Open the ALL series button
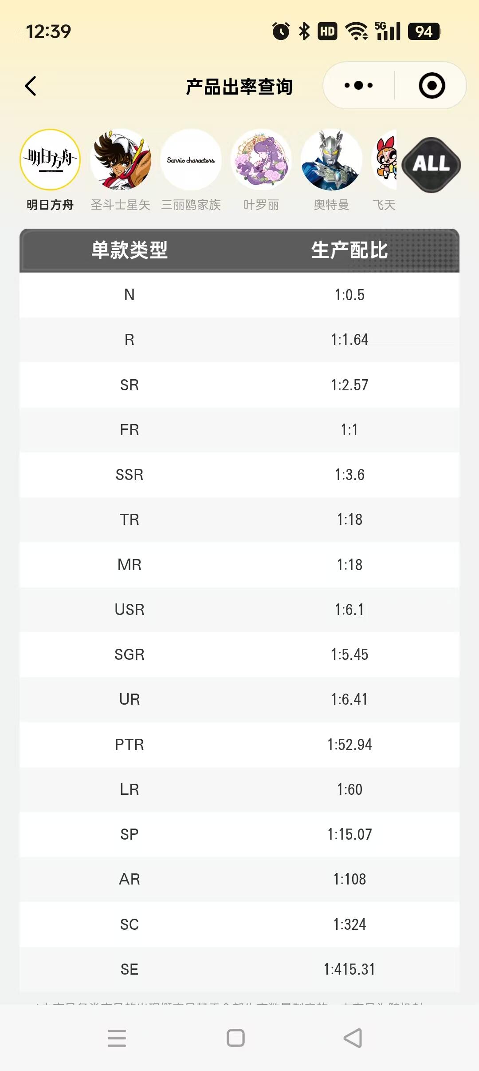479x1071 pixels. pos(432,165)
